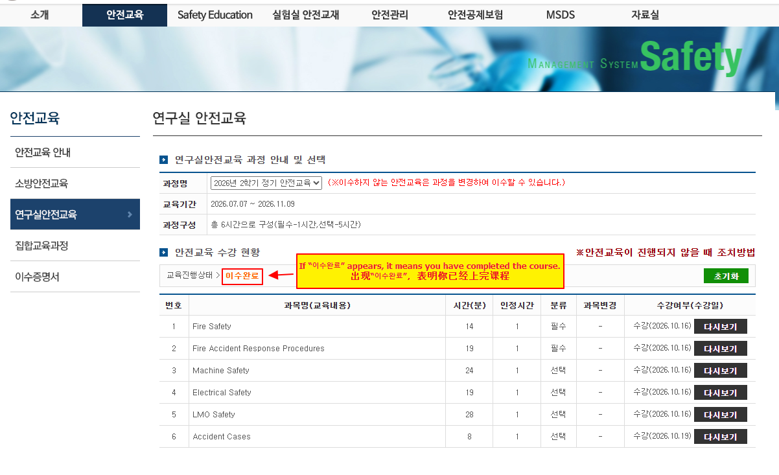Image resolution: width=779 pixels, height=475 pixels.
Task: Open the 소개 menu tab
Action: tap(40, 15)
